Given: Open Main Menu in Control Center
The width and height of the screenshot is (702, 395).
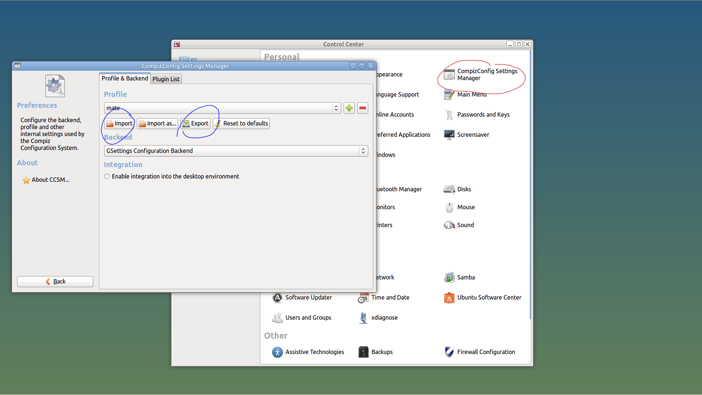Looking at the screenshot, I should (x=465, y=94).
